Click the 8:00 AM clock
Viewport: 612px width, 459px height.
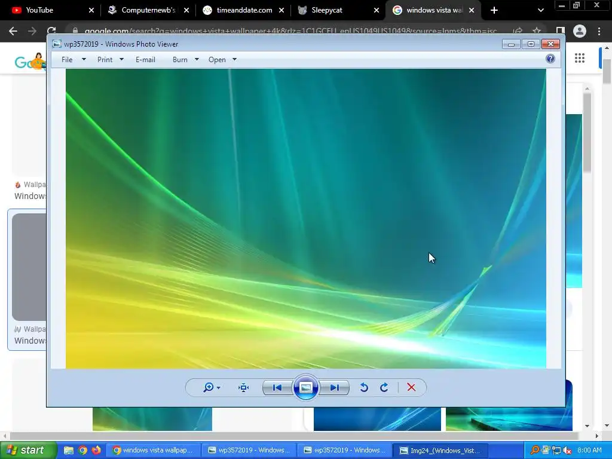click(589, 450)
